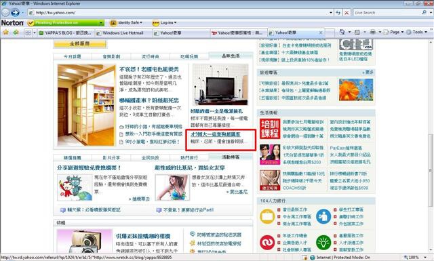Close the active Yahoo!奇摩 tab
Screen dimensions: 434x261
coord(321,33)
